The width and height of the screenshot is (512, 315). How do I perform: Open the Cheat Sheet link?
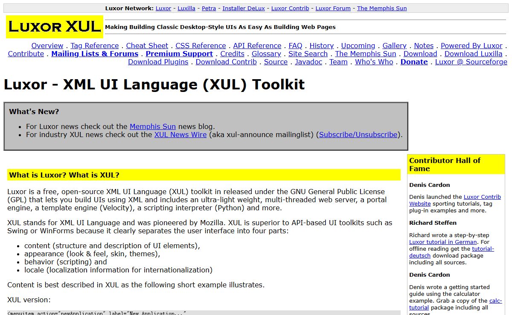(x=147, y=46)
